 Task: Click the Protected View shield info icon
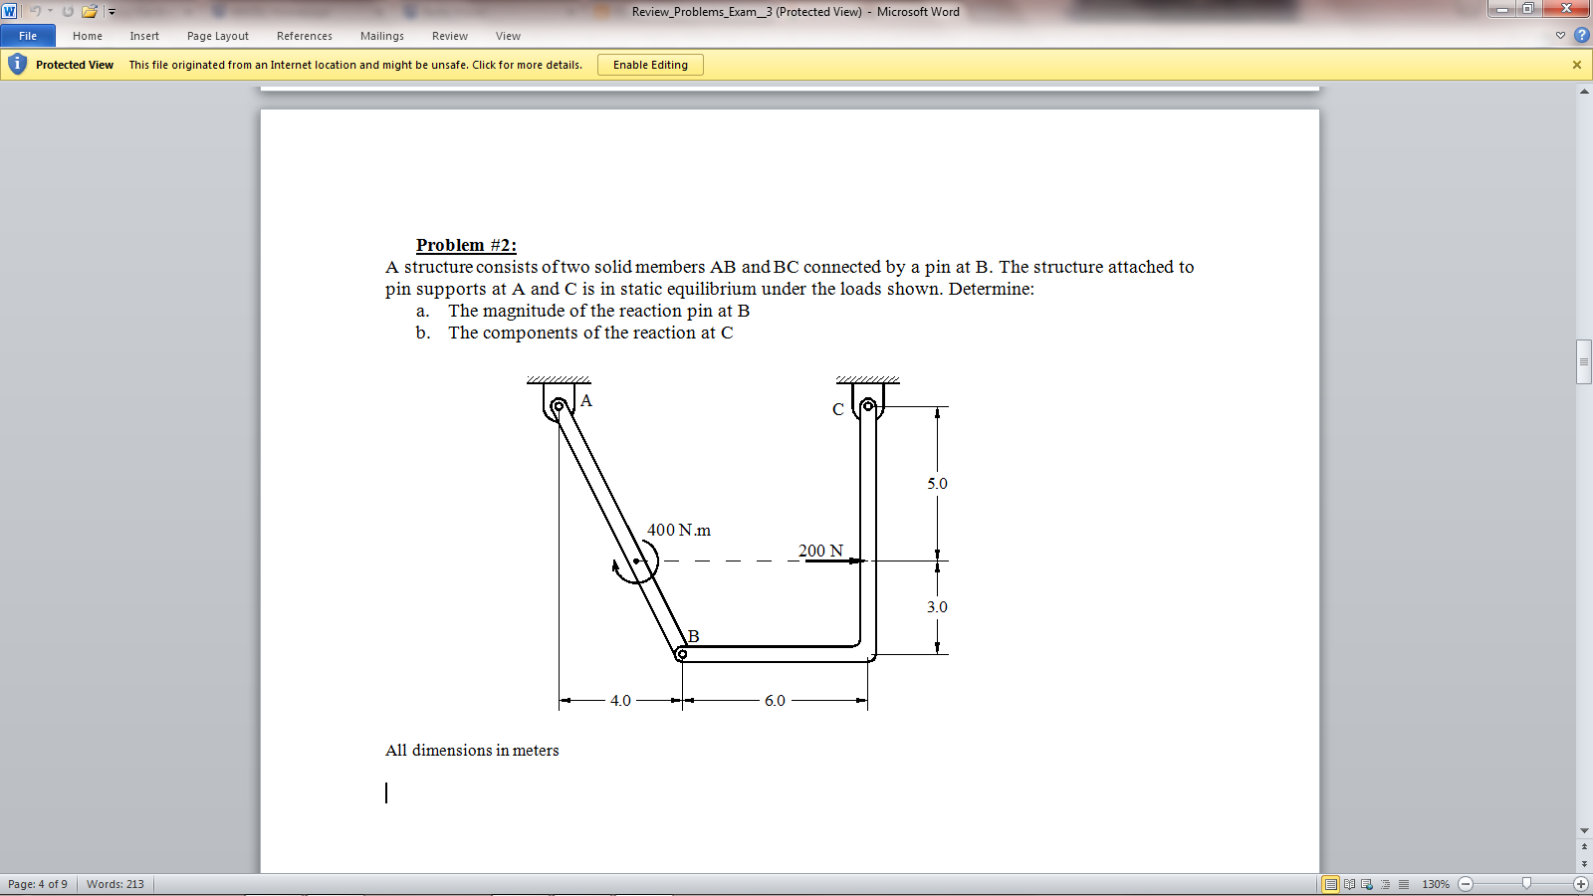tap(17, 64)
